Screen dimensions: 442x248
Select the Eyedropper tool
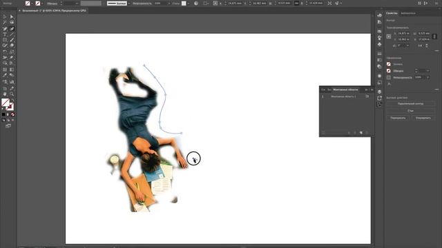pyautogui.click(x=5, y=75)
